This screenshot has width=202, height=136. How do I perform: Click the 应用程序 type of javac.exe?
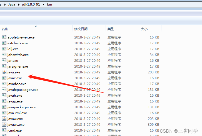[114, 78]
